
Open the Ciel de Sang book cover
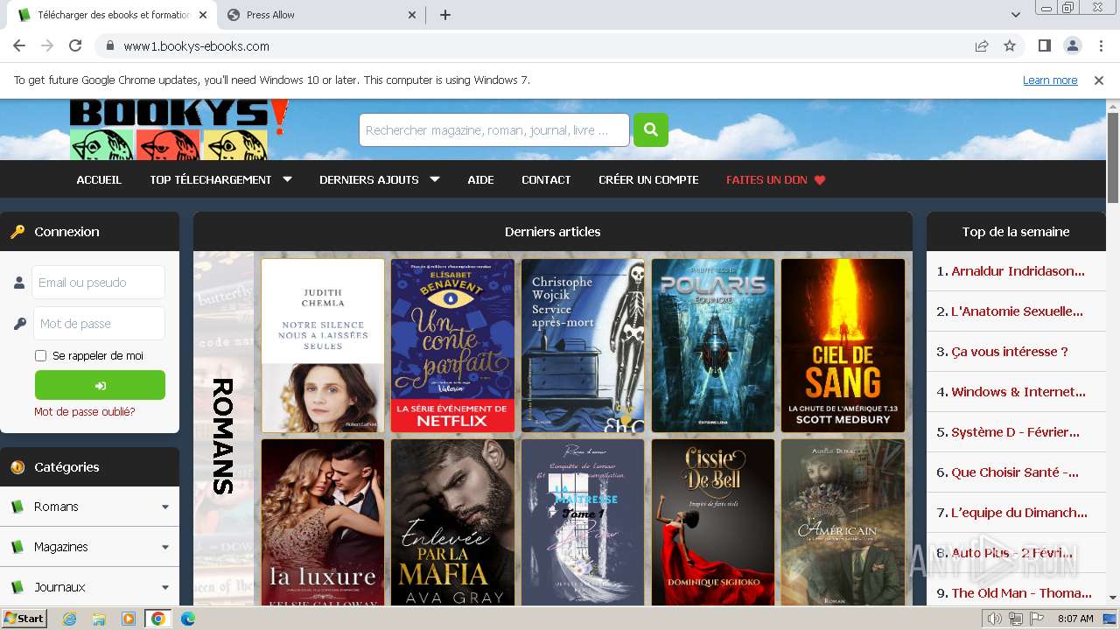tap(843, 345)
